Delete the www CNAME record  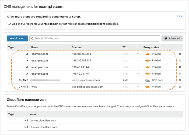pos(180,87)
